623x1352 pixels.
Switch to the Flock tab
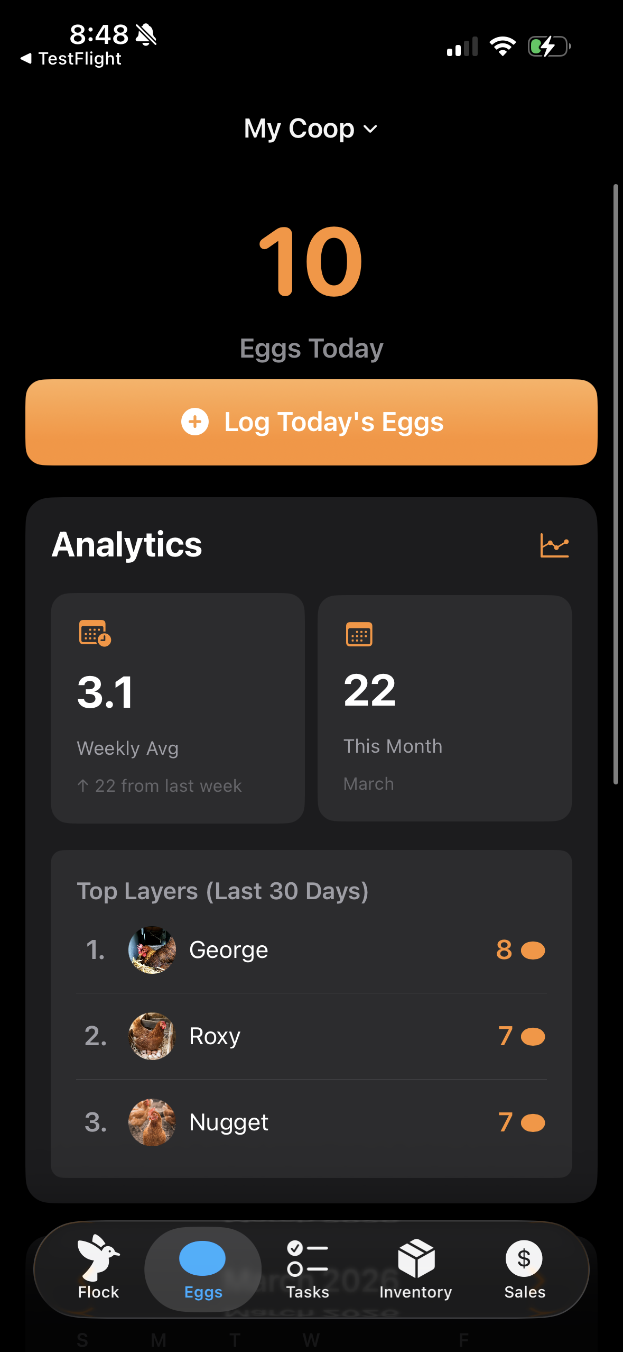98,1268
